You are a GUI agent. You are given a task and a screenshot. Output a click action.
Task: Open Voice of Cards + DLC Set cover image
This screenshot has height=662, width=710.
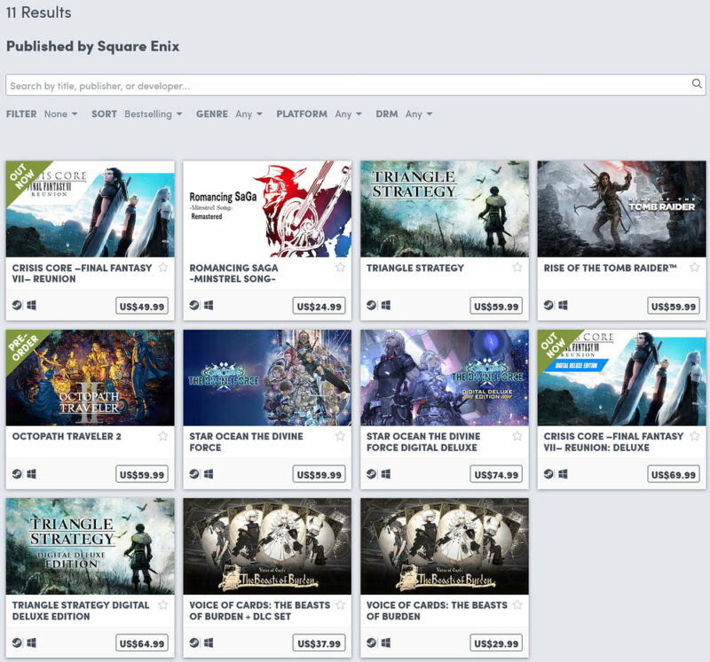(267, 546)
